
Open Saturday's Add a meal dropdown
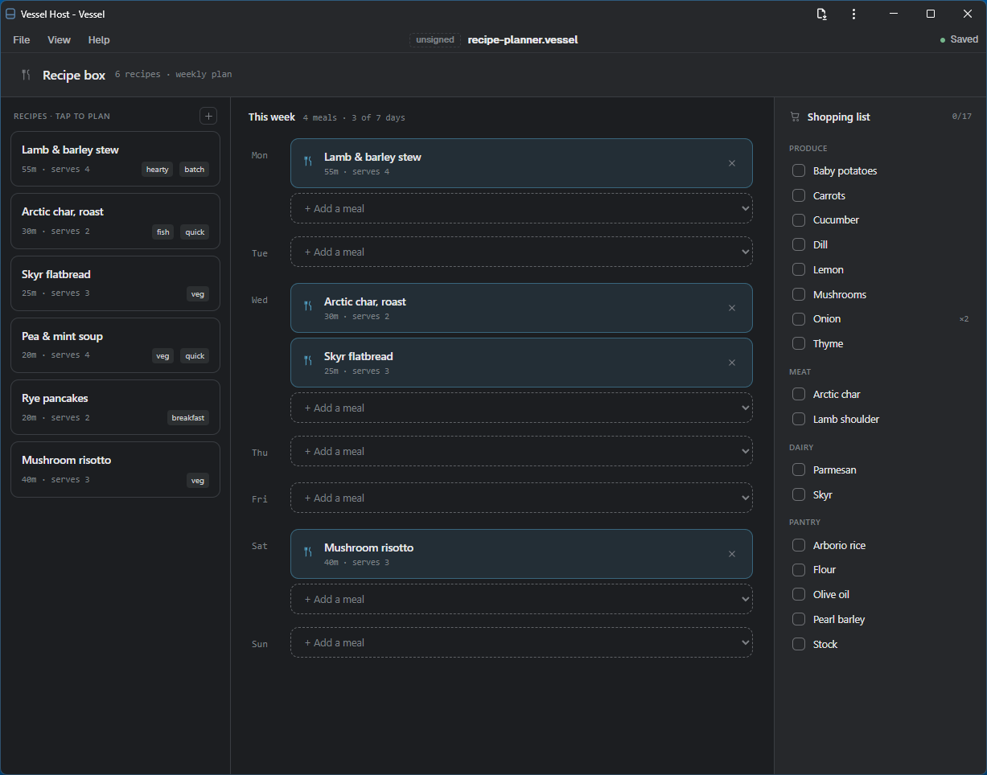point(521,599)
